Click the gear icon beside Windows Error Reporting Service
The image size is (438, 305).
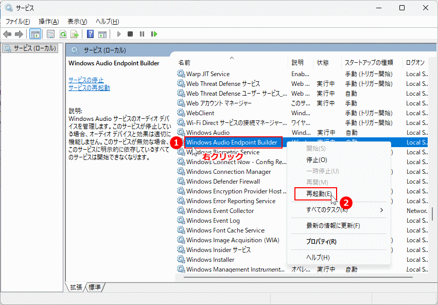pos(181,201)
